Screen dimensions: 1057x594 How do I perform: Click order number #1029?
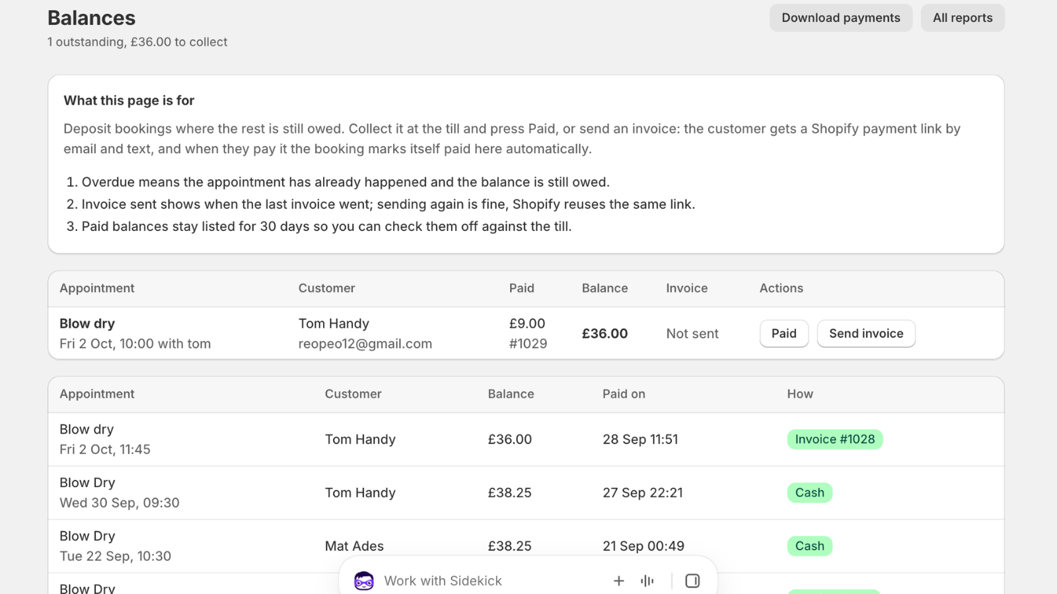point(528,344)
